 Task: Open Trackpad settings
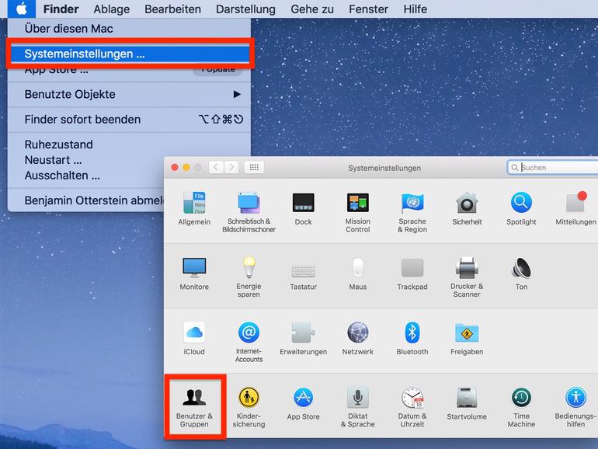tap(412, 273)
